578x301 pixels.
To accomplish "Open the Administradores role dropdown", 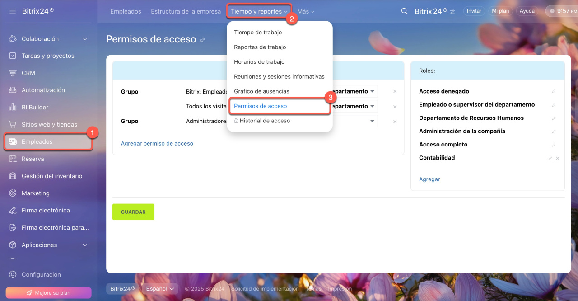I will (372, 121).
